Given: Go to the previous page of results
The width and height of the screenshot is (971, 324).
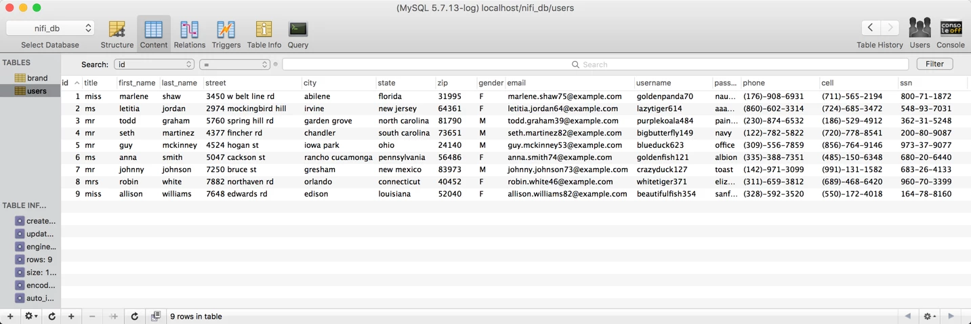Looking at the screenshot, I should pyautogui.click(x=908, y=317).
